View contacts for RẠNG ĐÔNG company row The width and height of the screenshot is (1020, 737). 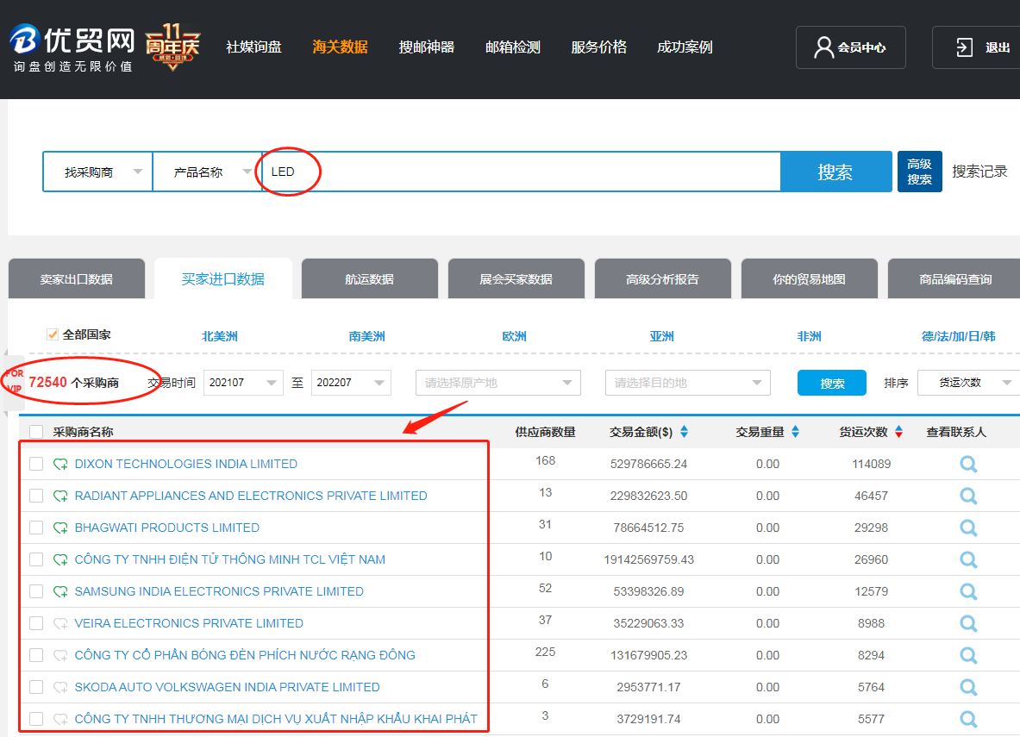click(968, 655)
